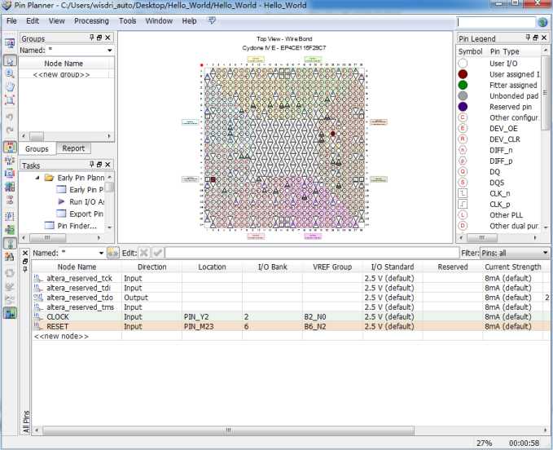Click the bottom teal chip toolbar icon
The width and height of the screenshot is (553, 450).
(10, 313)
